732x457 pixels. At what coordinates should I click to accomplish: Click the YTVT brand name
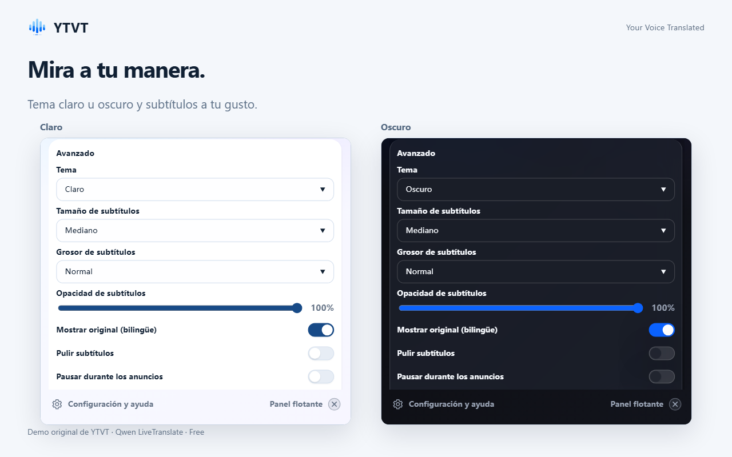point(71,27)
